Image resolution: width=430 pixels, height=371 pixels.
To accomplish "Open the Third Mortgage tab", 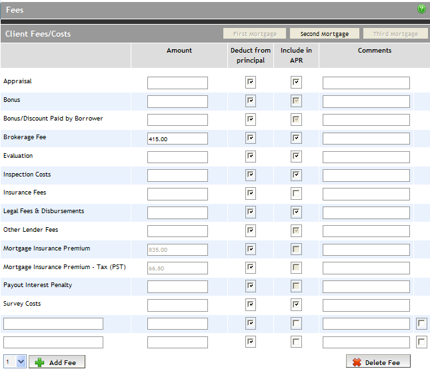I will pyautogui.click(x=395, y=34).
